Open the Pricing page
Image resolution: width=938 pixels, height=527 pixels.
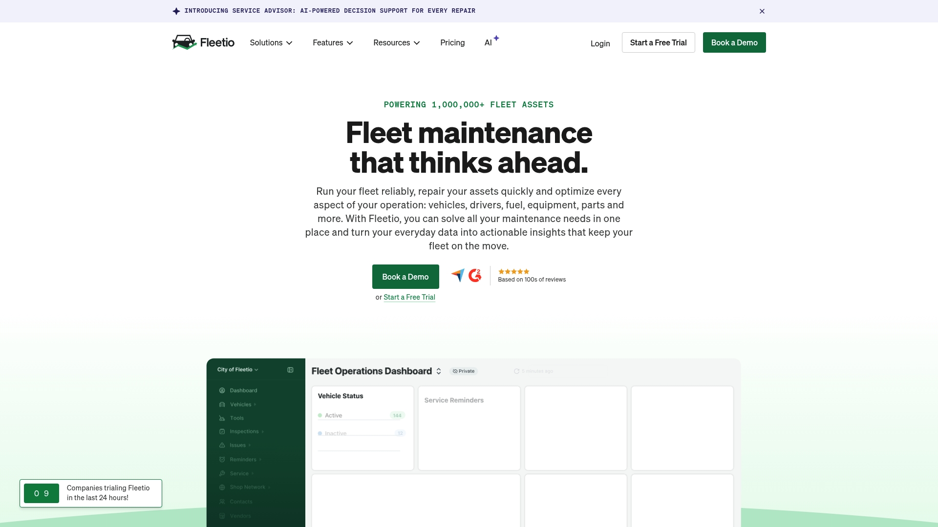tap(452, 43)
